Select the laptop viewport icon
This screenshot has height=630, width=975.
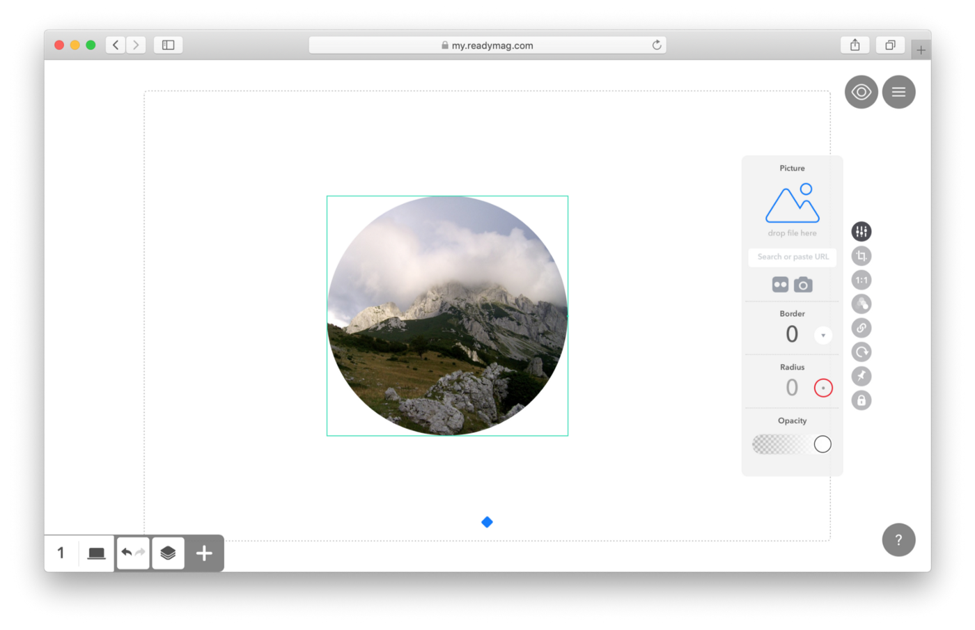point(97,553)
